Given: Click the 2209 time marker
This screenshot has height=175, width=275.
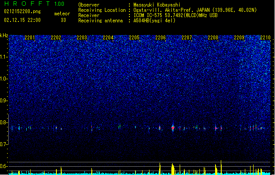Looking at the screenshot, I should [239, 38].
